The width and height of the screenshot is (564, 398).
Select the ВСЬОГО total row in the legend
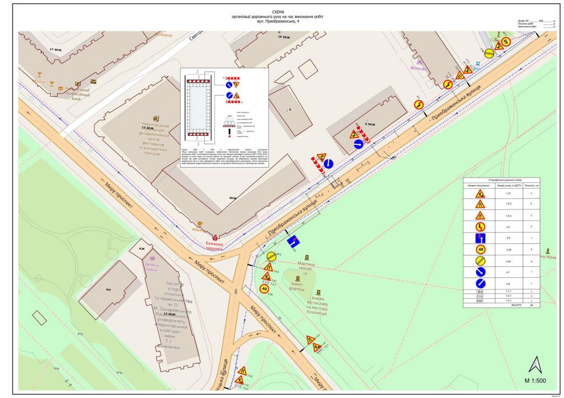click(501, 305)
